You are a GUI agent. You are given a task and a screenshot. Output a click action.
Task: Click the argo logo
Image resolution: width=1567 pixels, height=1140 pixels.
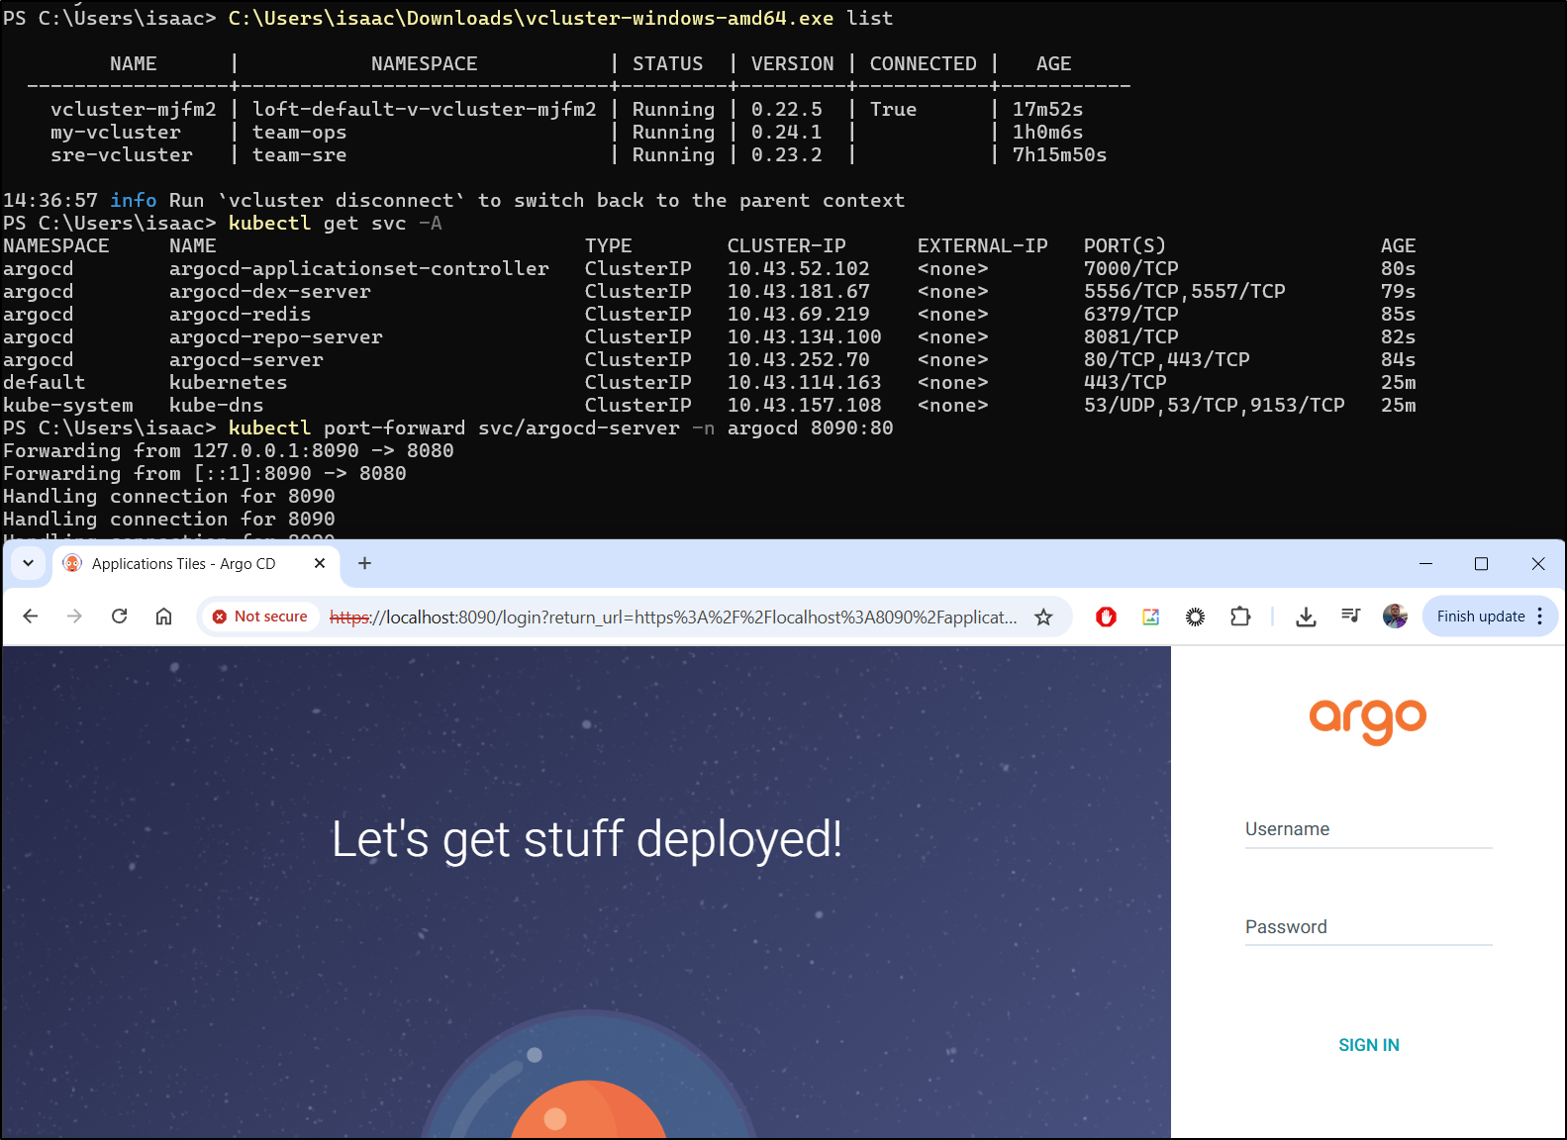1368,721
